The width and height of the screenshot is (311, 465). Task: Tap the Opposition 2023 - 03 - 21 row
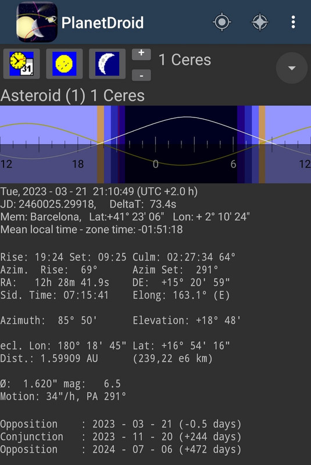[x=121, y=424]
